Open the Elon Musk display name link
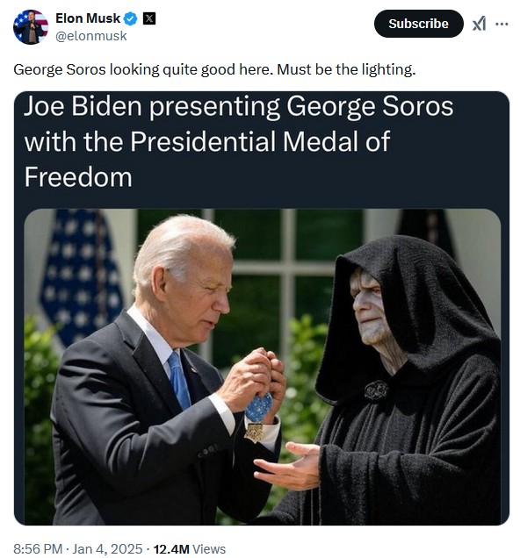Viewport: 520px width, 558px height. [88, 18]
